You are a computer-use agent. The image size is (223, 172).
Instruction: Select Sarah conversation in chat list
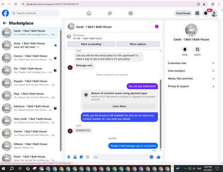[x=29, y=33]
